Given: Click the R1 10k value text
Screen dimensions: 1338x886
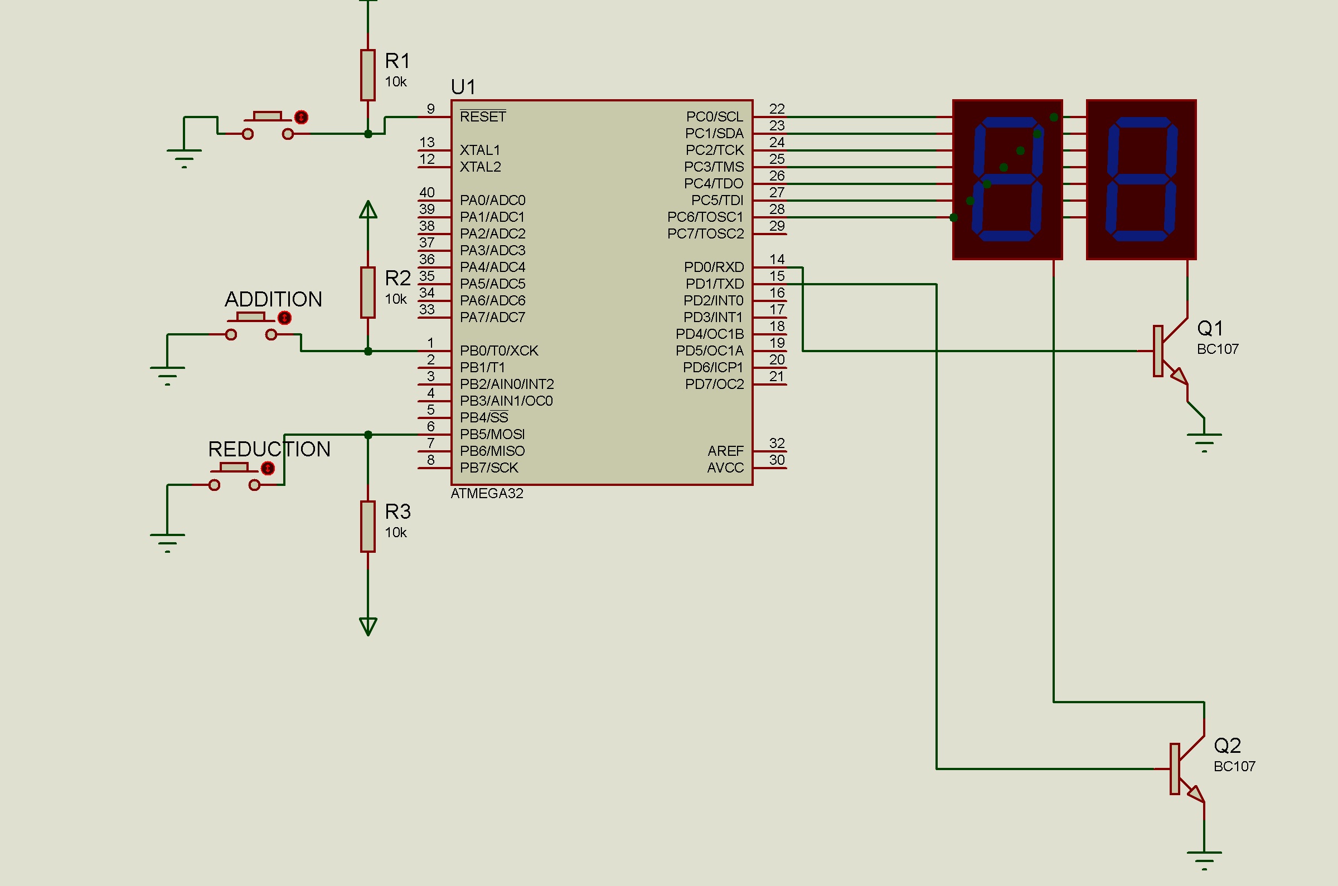Looking at the screenshot, I should (x=396, y=82).
